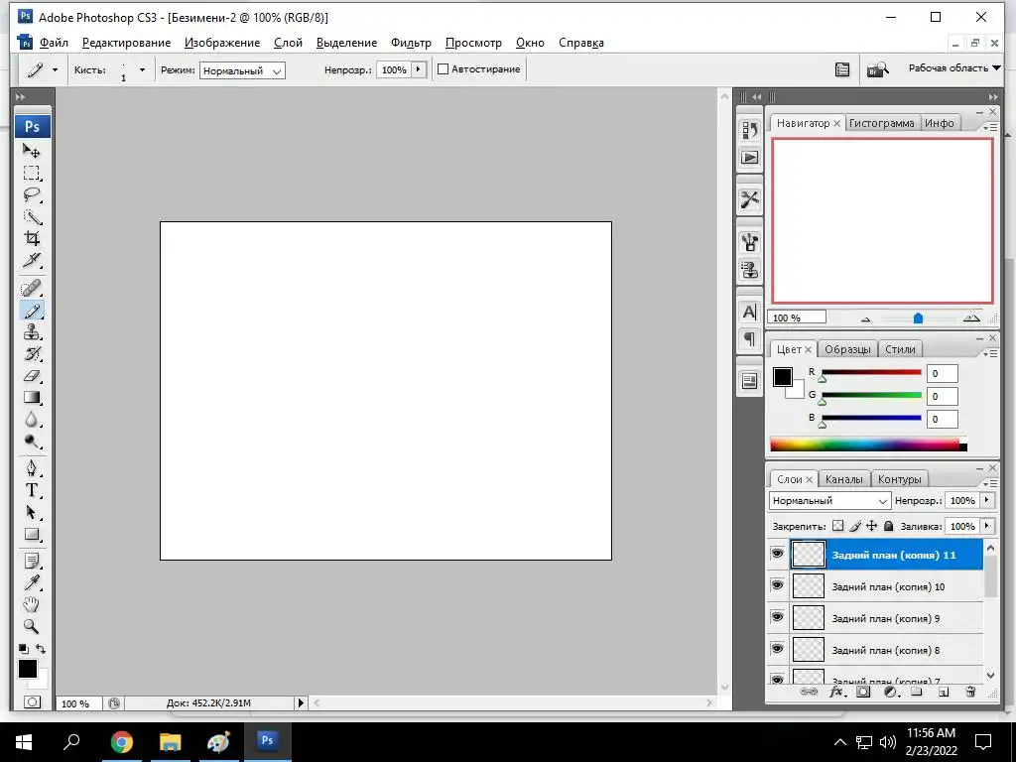Open layer blend mode Нормальный dropdown
Viewport: 1016px width, 762px height.
point(829,501)
